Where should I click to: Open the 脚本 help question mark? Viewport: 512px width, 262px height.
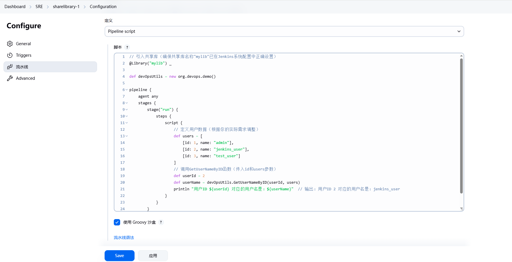point(127,48)
